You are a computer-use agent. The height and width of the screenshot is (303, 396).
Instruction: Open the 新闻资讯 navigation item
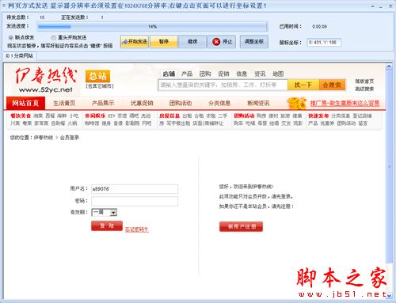pos(258,103)
